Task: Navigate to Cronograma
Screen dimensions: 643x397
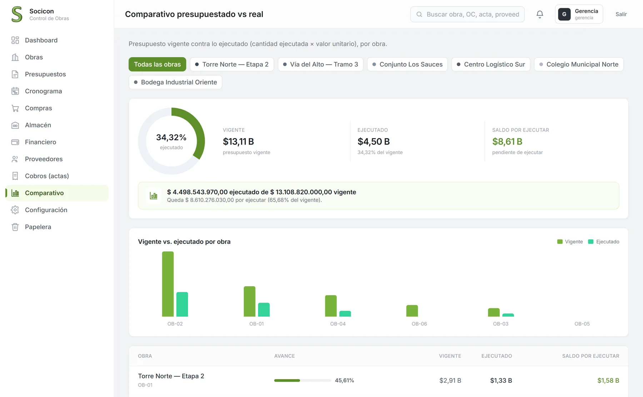Action: click(57, 91)
